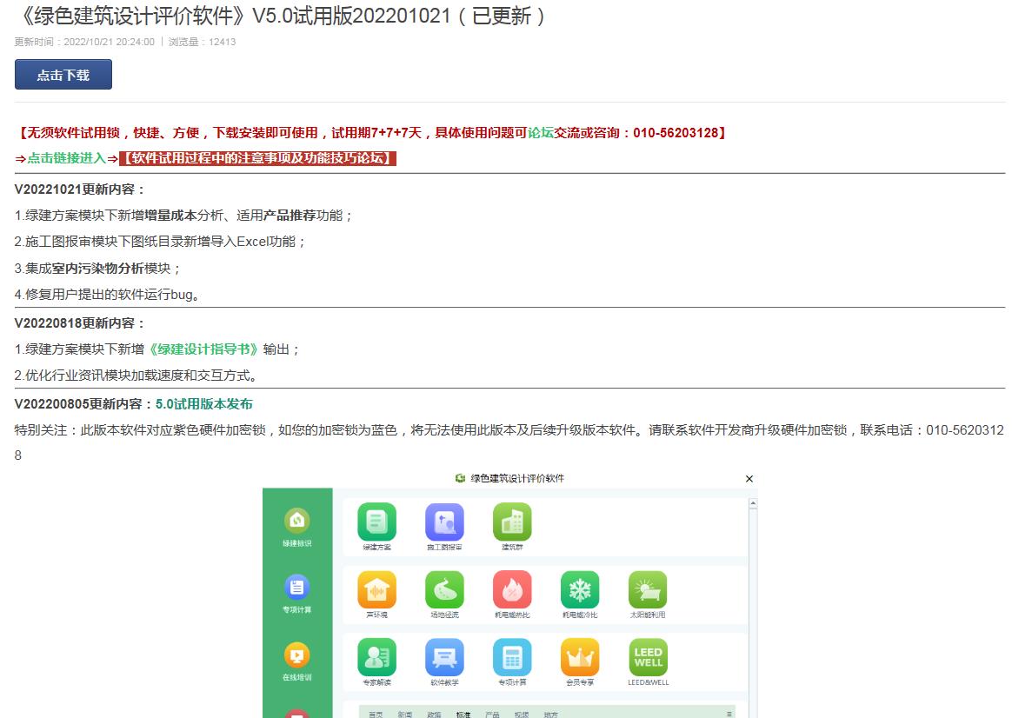Open the LEED&WELL icon

pos(648,658)
